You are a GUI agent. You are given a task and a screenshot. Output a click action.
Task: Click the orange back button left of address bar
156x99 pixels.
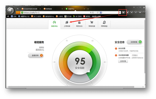pyautogui.click(x=18, y=13)
